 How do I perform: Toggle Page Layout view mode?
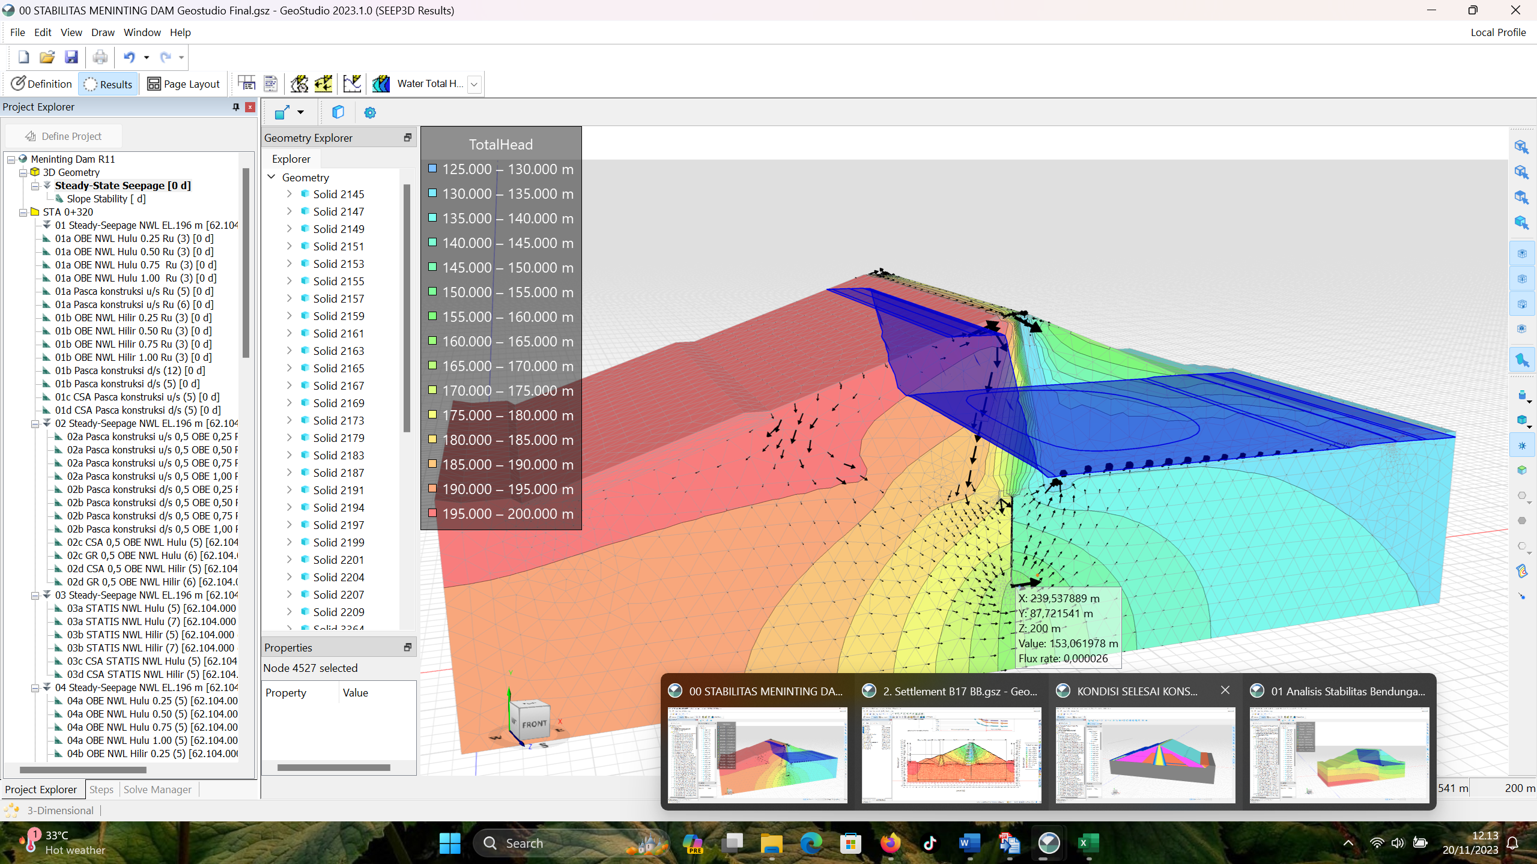(x=184, y=84)
